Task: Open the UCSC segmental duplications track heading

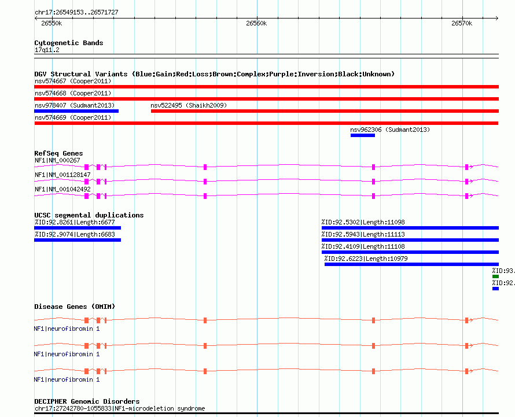Action: [x=89, y=215]
